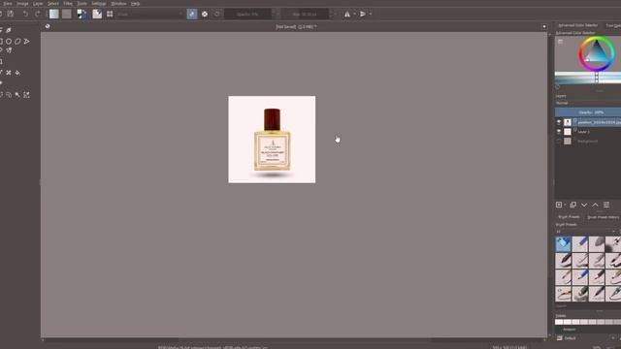Click the Move layer up arrow
The image size is (621, 349).
tap(595, 205)
